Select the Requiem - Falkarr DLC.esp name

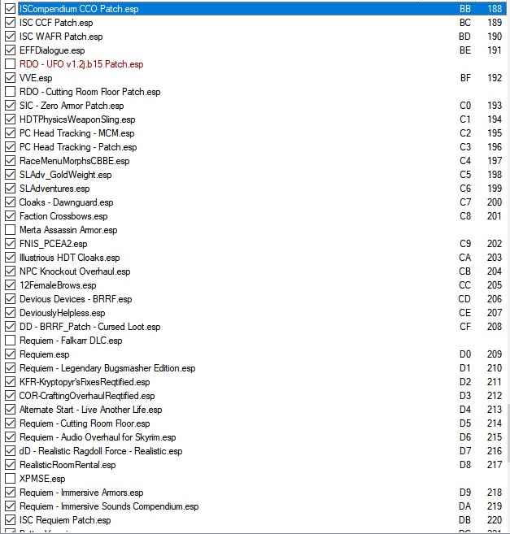click(71, 341)
